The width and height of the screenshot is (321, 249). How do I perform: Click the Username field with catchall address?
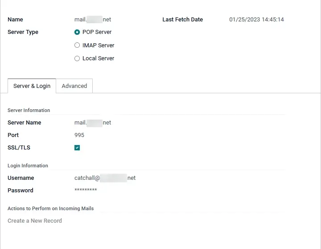105,178
